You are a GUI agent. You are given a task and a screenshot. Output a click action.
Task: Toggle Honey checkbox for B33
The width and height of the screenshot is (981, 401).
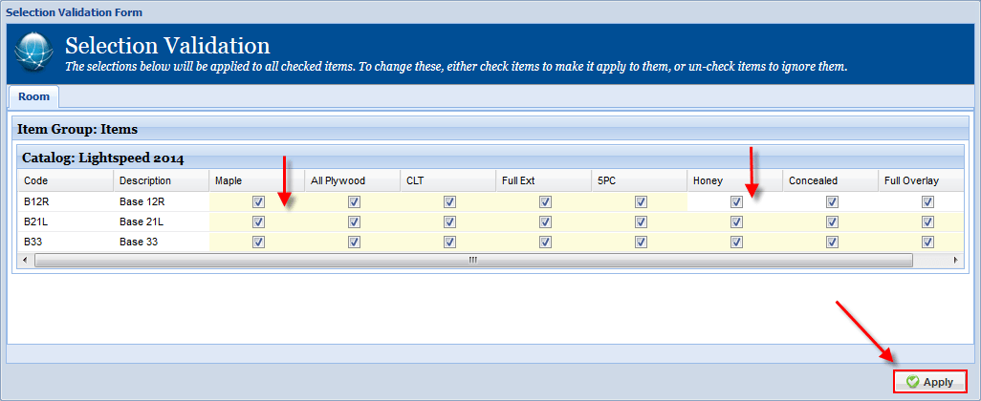(736, 242)
